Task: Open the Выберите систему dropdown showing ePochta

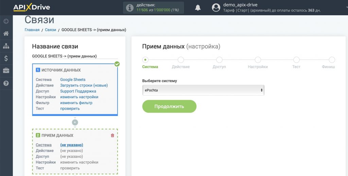Action: tap(203, 90)
